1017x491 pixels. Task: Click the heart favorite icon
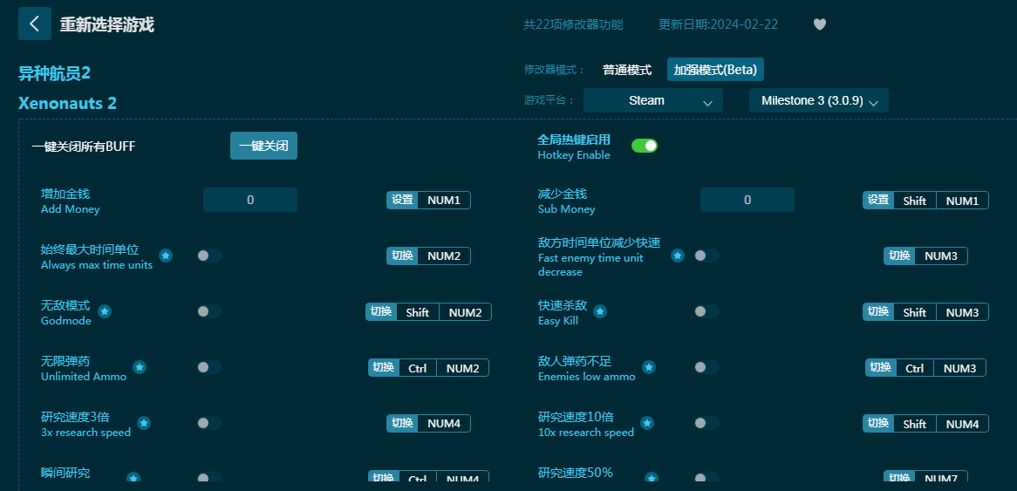point(819,24)
